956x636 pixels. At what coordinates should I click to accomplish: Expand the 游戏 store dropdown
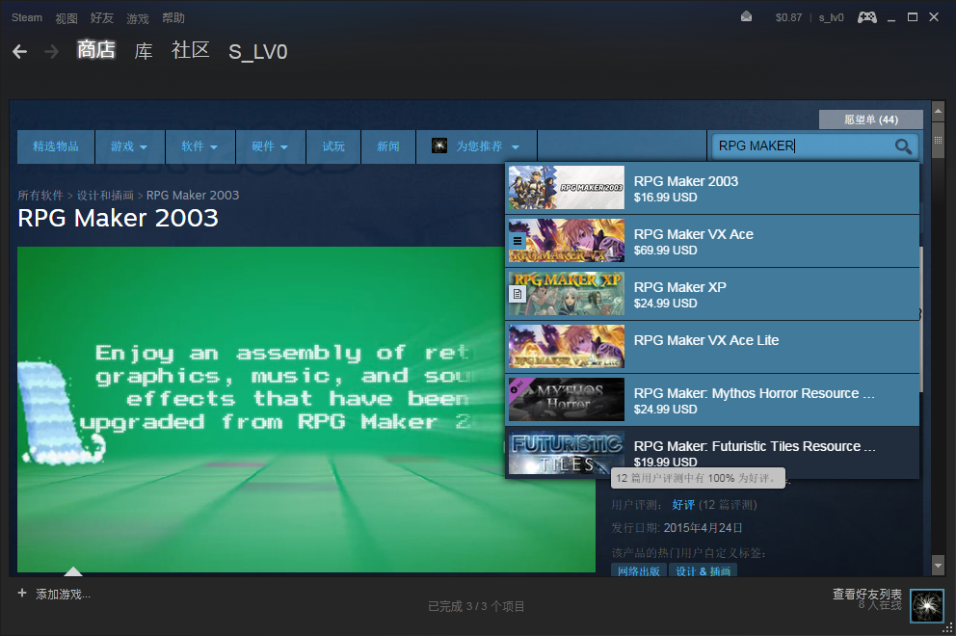[129, 146]
